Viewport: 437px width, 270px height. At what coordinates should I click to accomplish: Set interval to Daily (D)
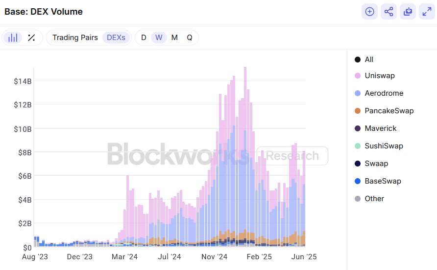tap(144, 38)
